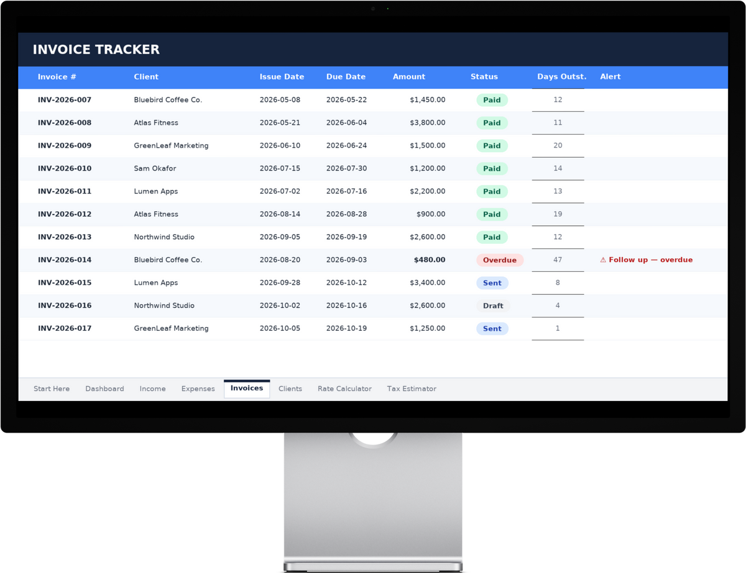Click the Status column header

(x=484, y=77)
